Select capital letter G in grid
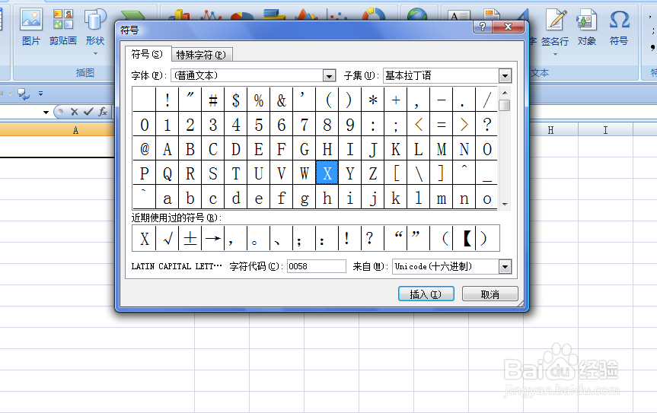This screenshot has height=413, width=657. (x=305, y=149)
